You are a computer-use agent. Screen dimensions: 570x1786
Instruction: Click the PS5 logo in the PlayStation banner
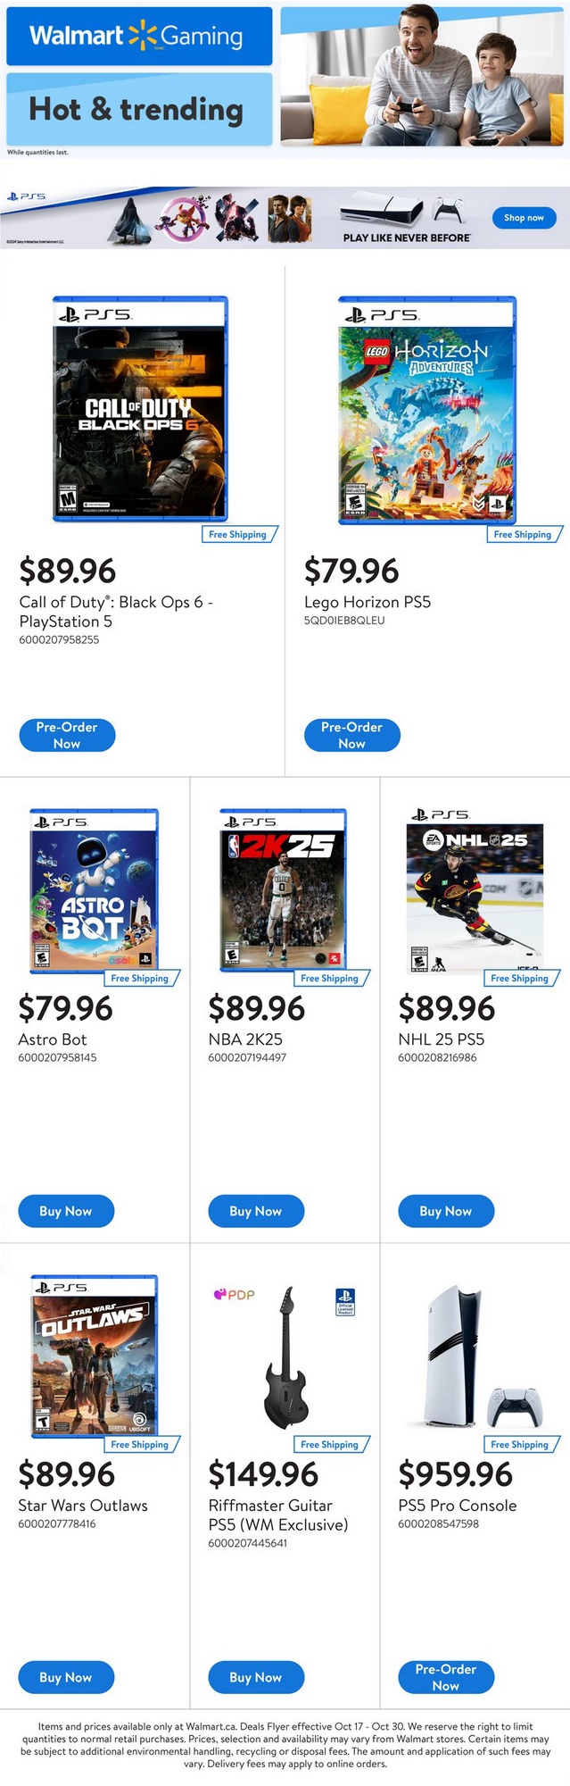(27, 196)
